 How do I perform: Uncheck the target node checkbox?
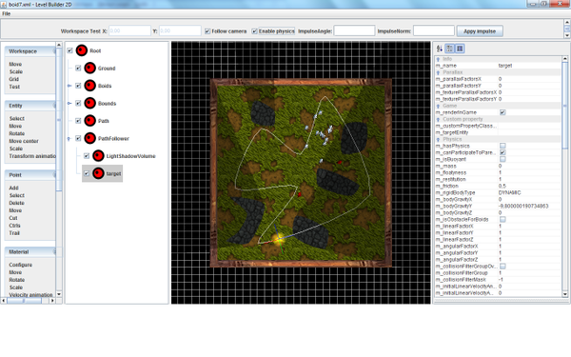click(x=87, y=173)
